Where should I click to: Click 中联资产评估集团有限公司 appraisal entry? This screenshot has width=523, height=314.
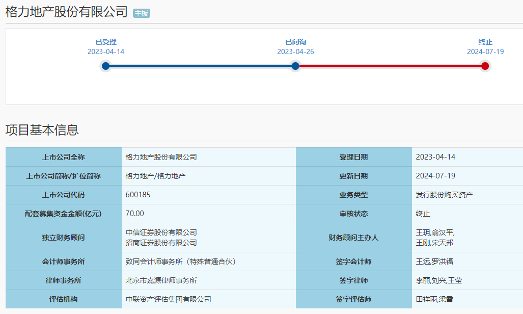168,299
